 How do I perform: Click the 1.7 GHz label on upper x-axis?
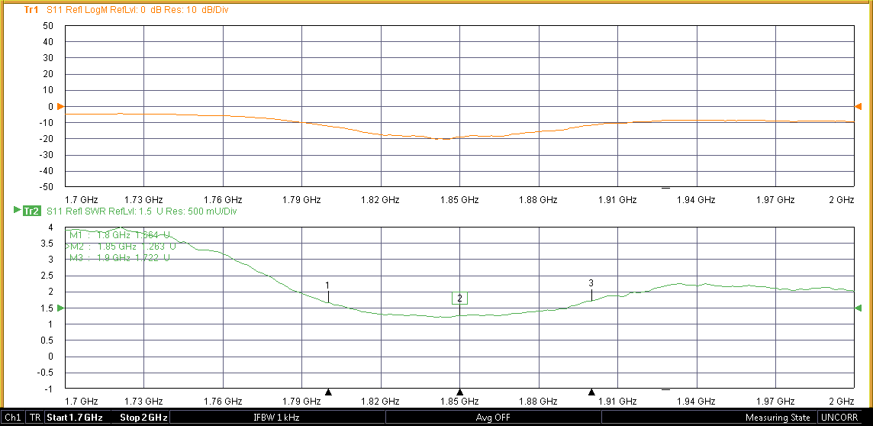pyautogui.click(x=82, y=199)
